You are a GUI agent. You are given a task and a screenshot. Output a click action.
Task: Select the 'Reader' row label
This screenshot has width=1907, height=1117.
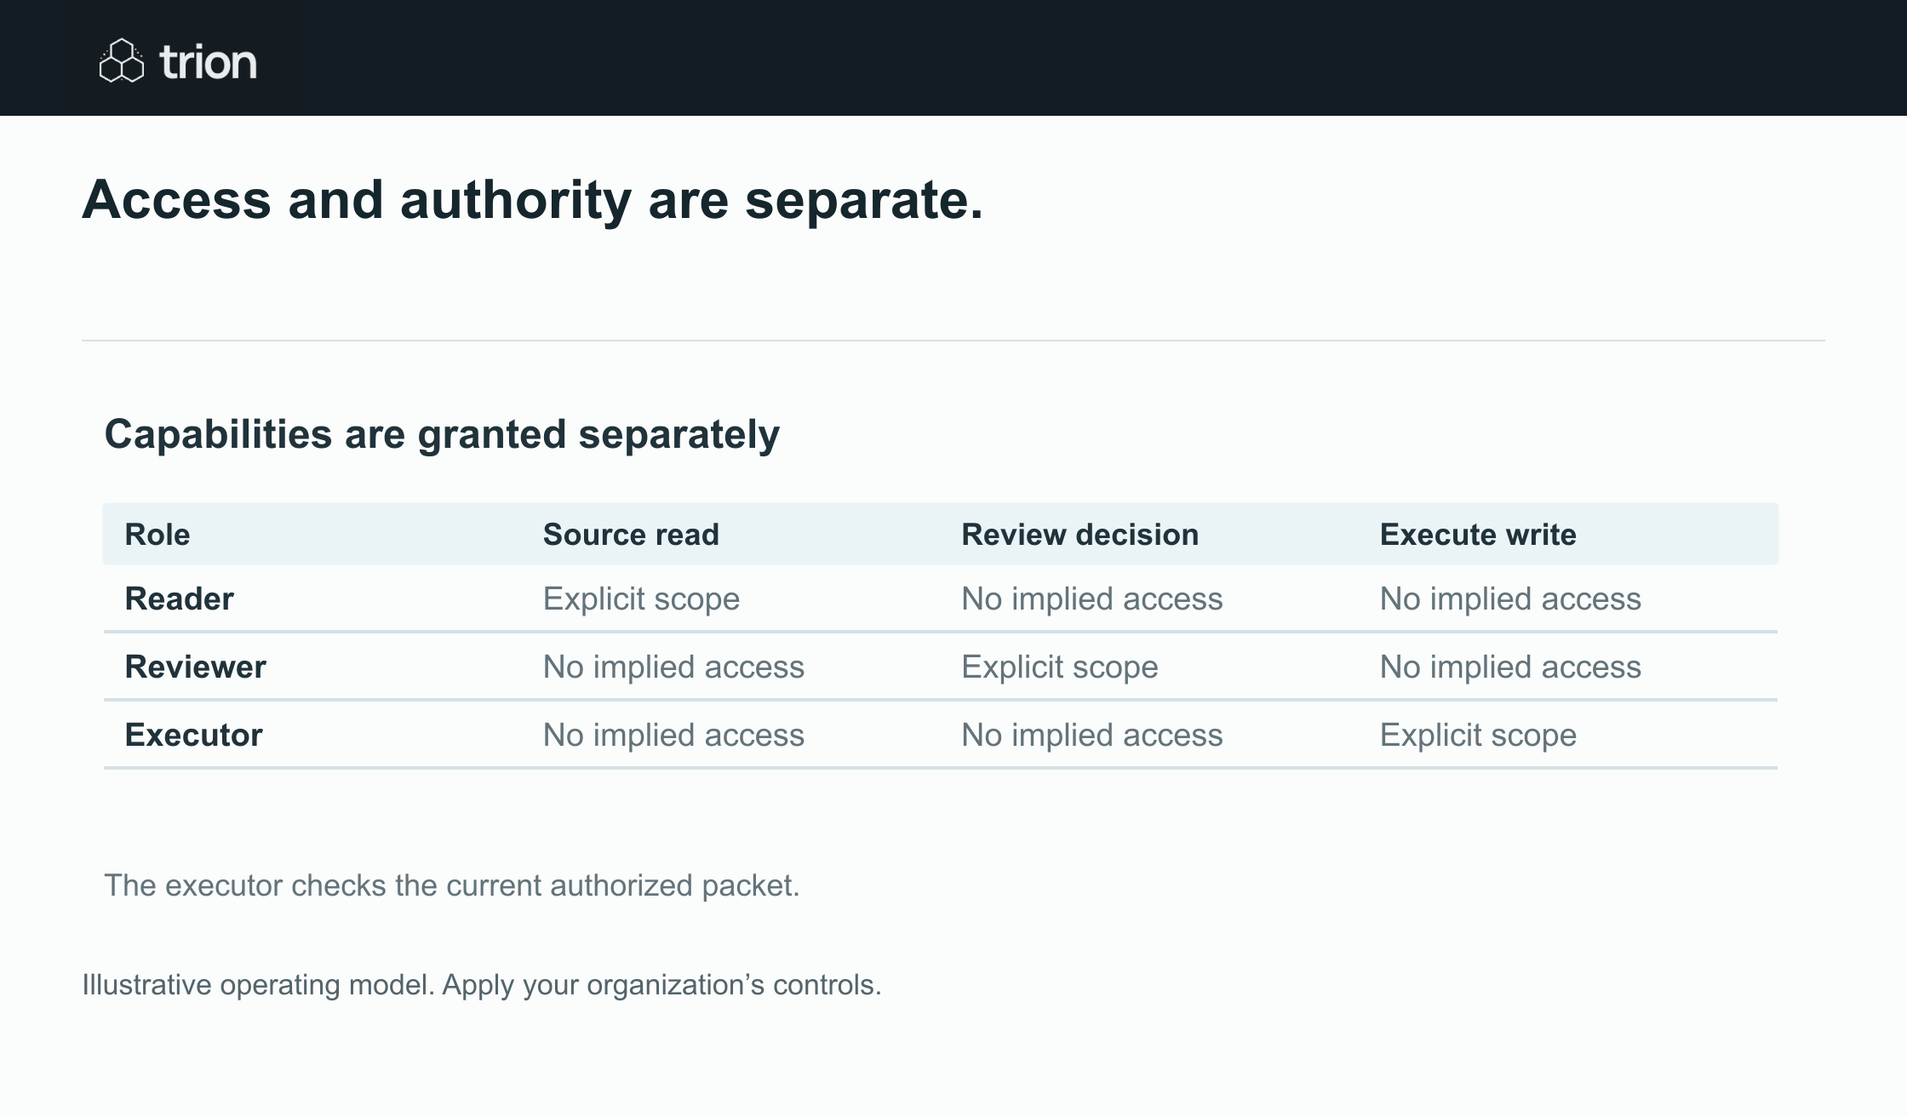[179, 599]
